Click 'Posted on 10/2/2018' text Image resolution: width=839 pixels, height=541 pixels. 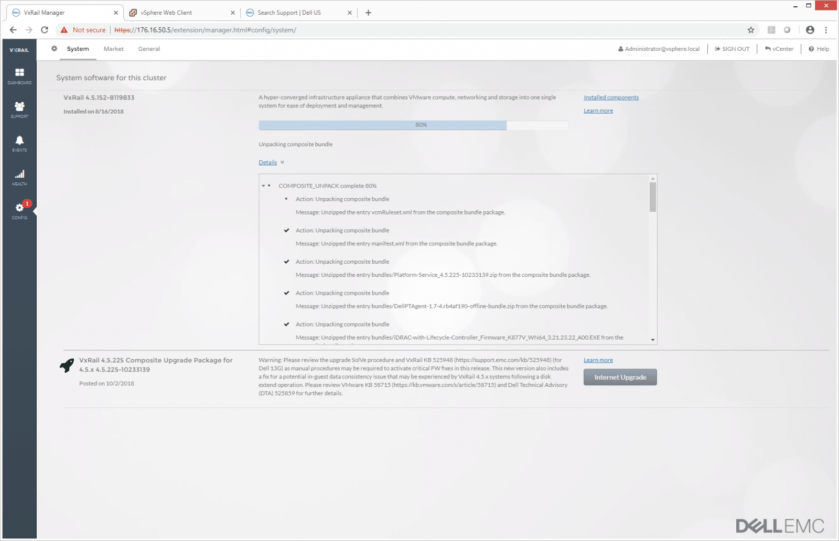pos(106,384)
